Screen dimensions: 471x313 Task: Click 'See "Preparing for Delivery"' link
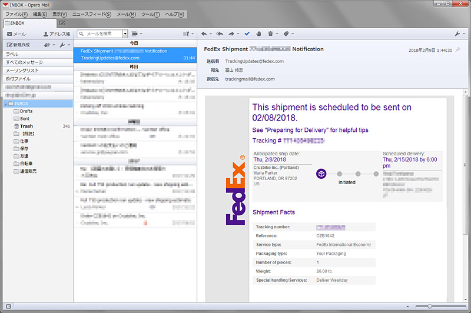(310, 130)
